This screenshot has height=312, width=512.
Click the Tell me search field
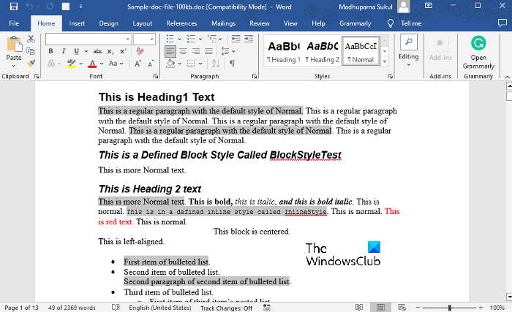click(411, 23)
